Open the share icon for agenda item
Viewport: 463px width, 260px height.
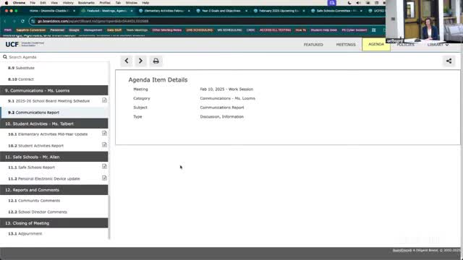click(449, 61)
